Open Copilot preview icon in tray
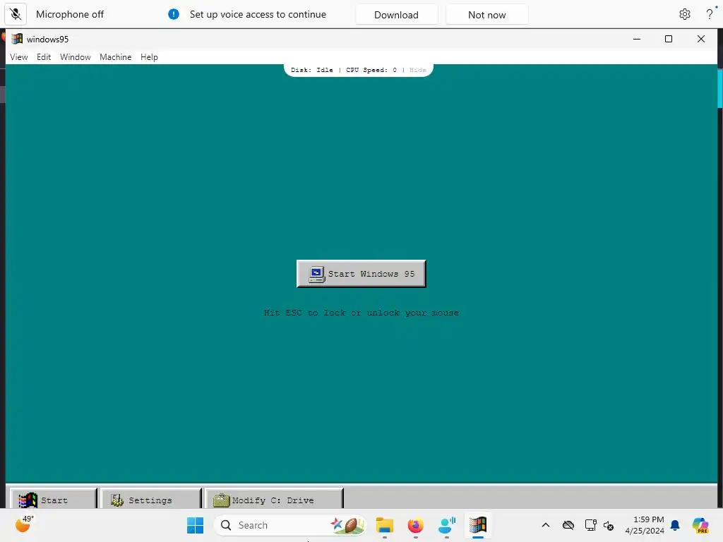The image size is (723, 542). pos(700,525)
